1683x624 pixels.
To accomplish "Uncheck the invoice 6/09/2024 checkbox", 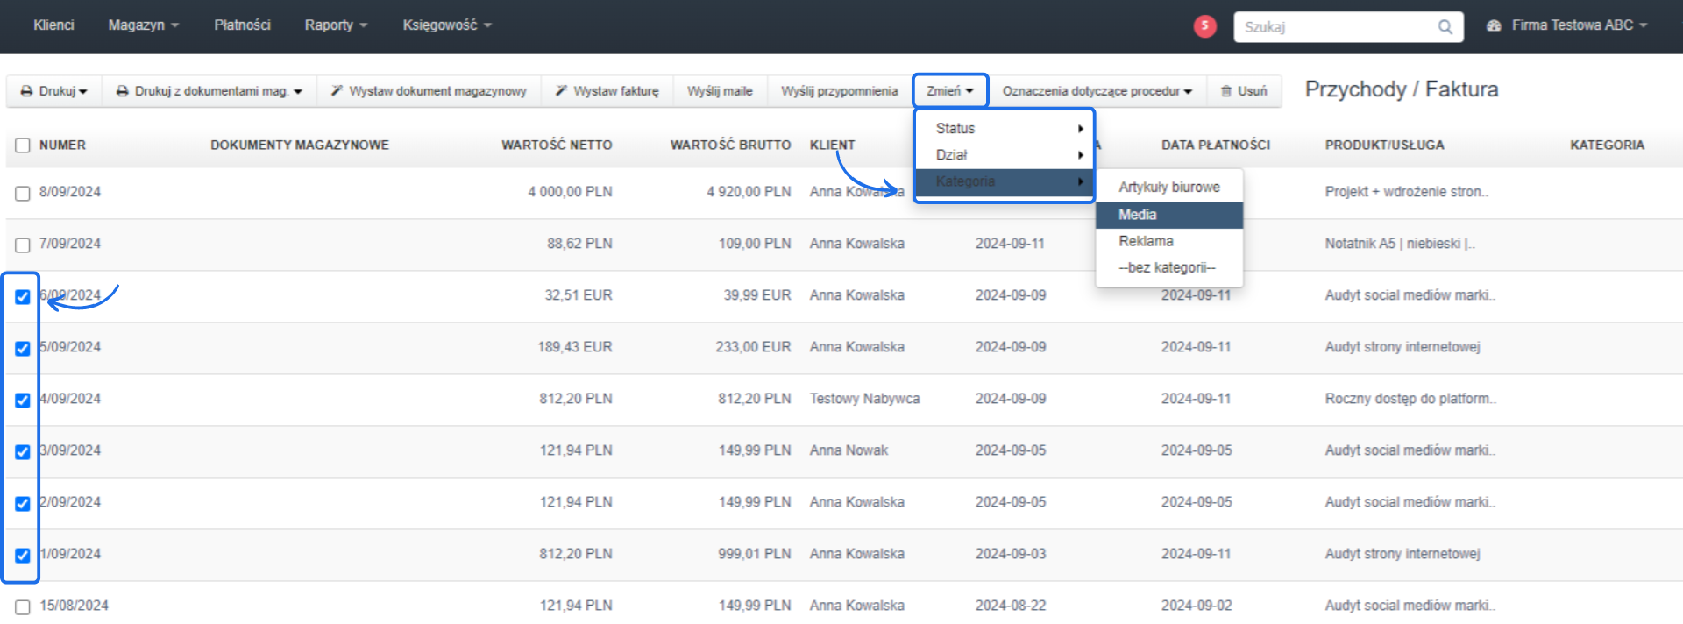I will 23,296.
